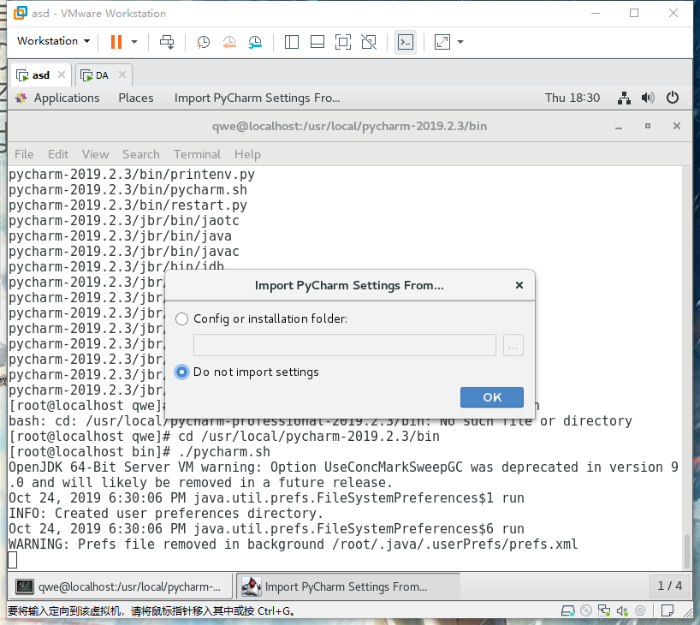Expand the stretch display dropdown arrow
Screen dimensions: 700x625
click(x=460, y=42)
